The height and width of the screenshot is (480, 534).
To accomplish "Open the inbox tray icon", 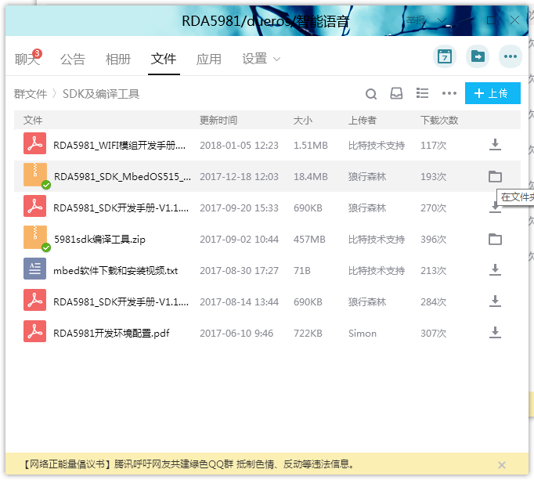I will 396,93.
